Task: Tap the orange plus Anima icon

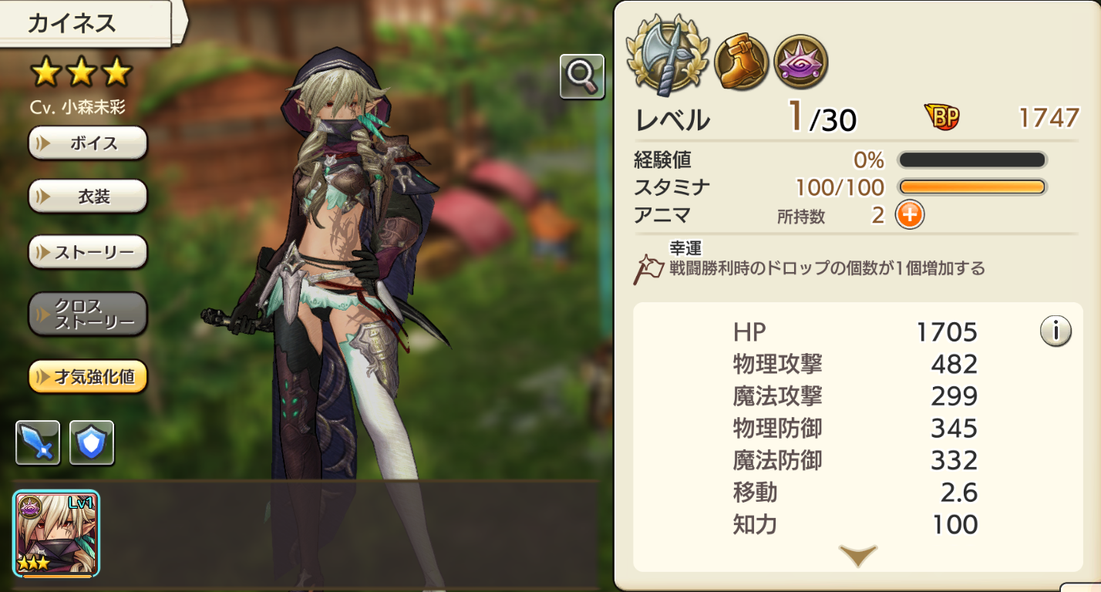Action: coord(909,215)
